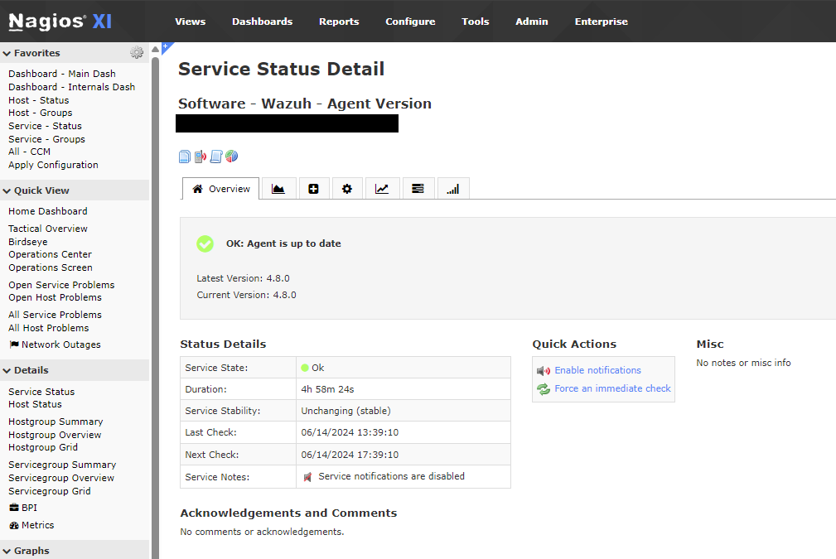Open the signal bars tab icon
Screen dimensions: 836x559
coord(452,189)
